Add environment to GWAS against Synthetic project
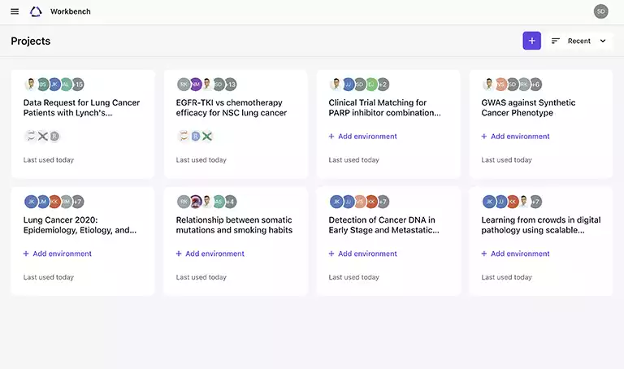 [x=515, y=137]
